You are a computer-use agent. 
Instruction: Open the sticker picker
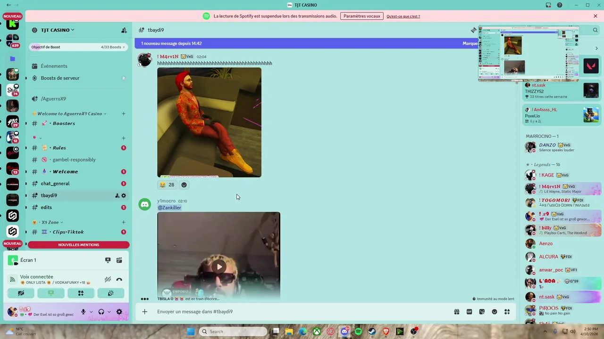pos(482,312)
